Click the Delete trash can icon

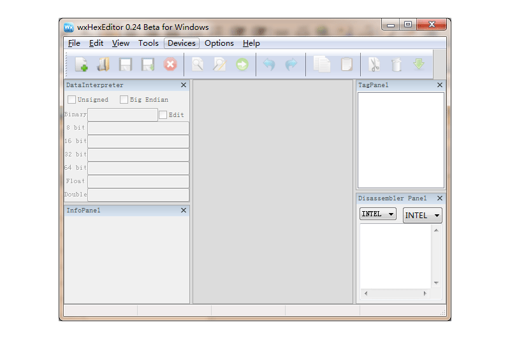tap(397, 64)
